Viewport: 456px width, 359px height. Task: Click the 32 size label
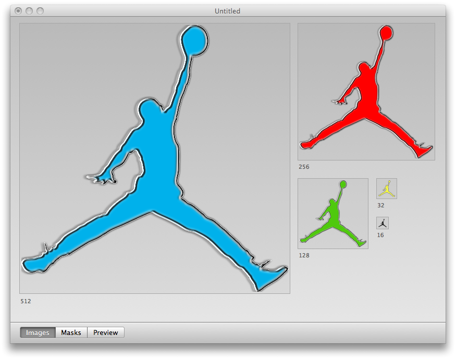pyautogui.click(x=380, y=205)
